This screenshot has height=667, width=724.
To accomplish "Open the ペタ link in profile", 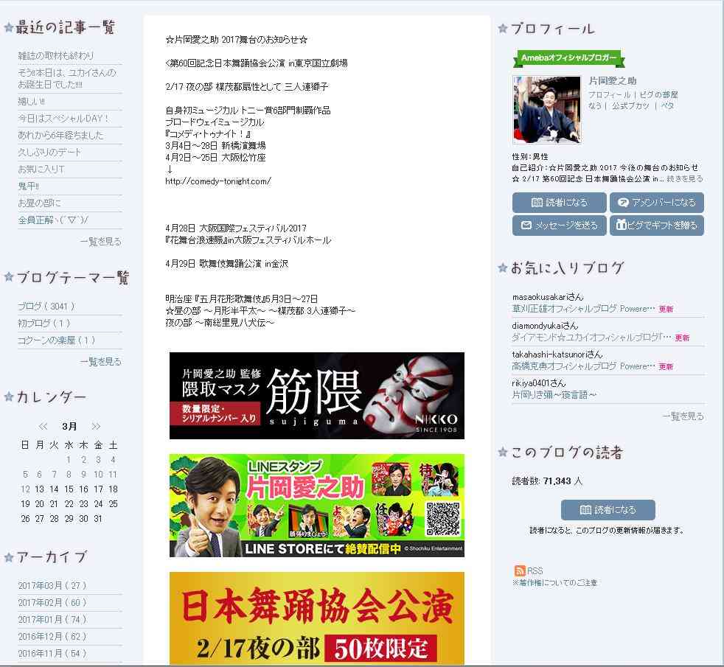I will 668,105.
